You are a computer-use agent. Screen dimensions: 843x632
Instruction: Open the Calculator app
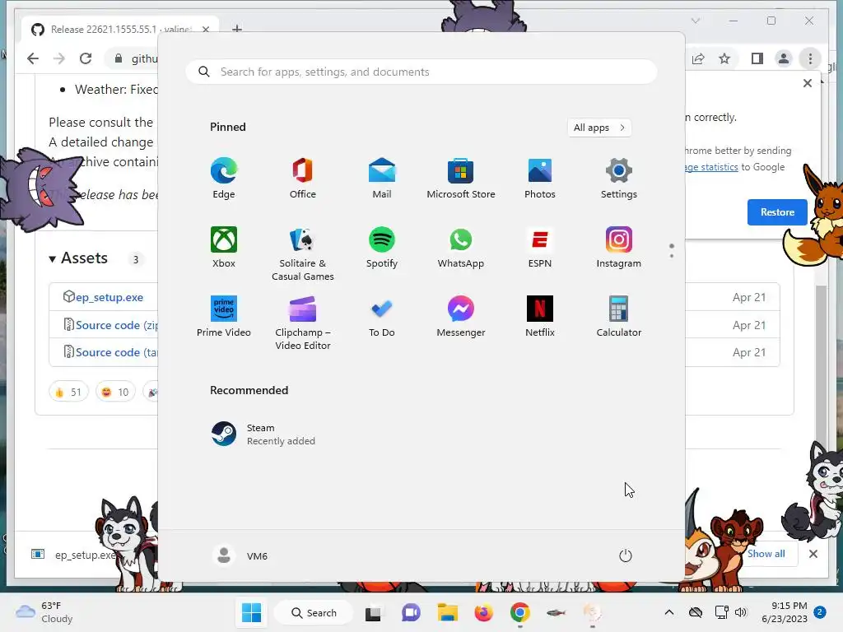[x=619, y=317]
